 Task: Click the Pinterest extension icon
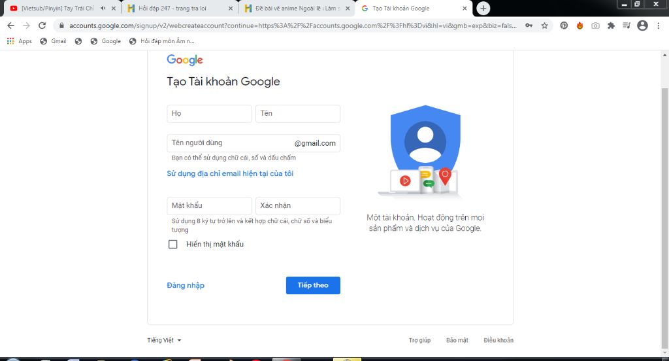point(564,26)
